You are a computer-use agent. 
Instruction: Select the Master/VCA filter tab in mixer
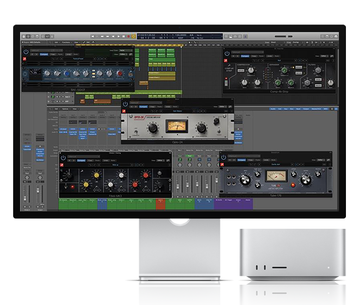point(316,109)
